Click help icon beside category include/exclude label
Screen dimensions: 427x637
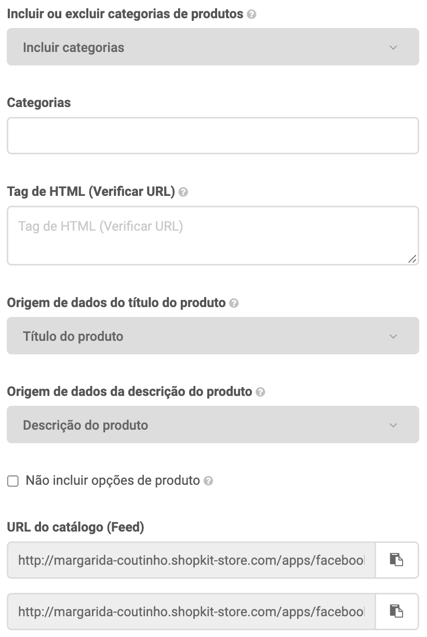[x=252, y=15]
